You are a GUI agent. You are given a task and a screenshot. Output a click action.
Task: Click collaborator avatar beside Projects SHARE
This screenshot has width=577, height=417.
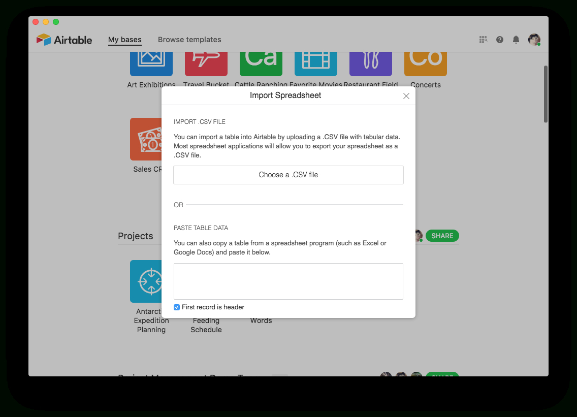[x=419, y=236]
